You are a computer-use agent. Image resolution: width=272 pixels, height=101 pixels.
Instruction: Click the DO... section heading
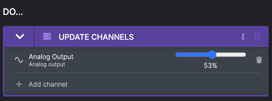[13, 12]
